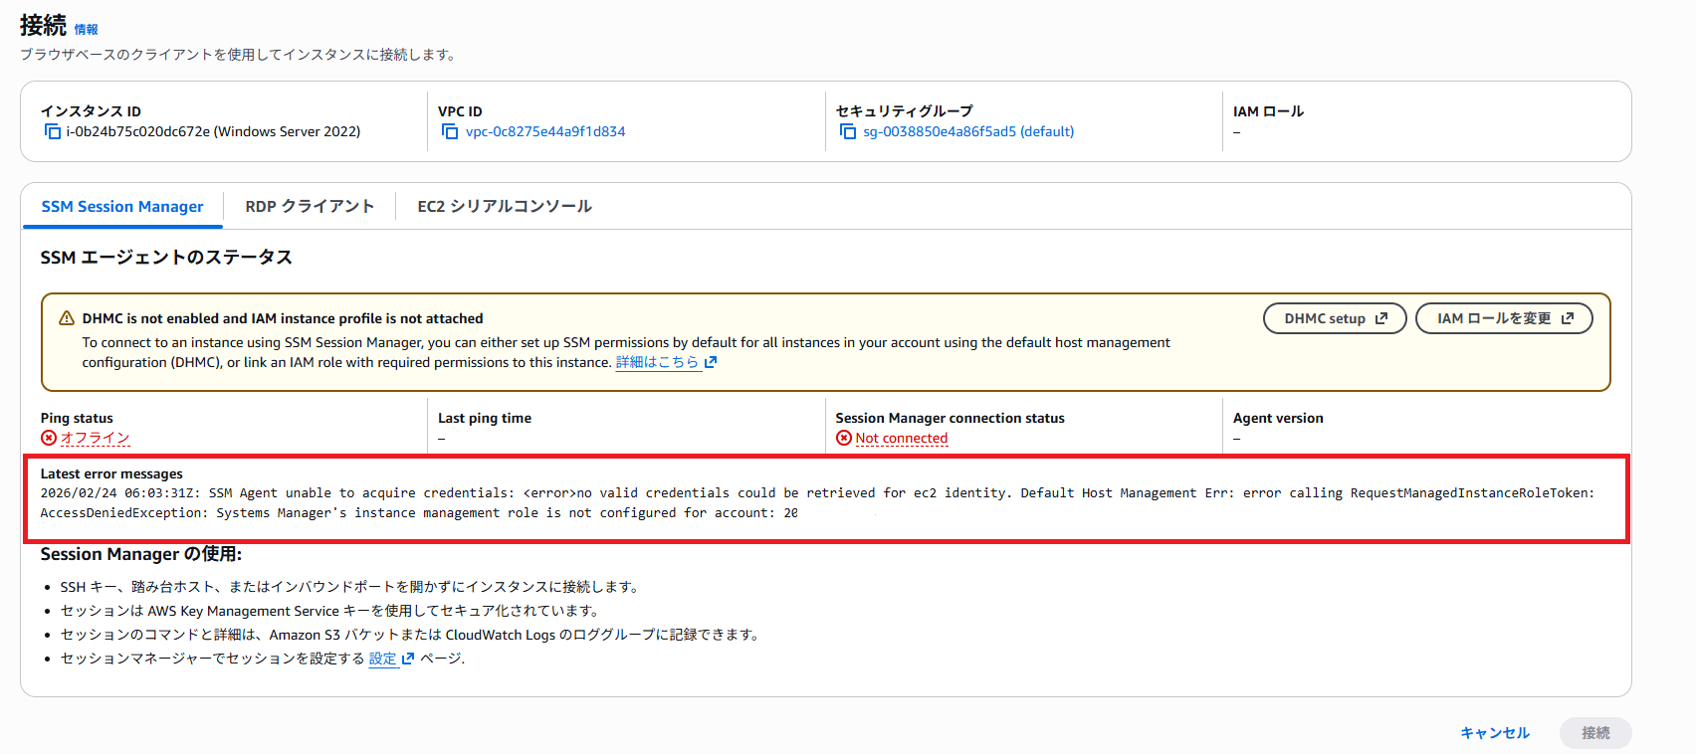The width and height of the screenshot is (1696, 754).
Task: Copy the VPC ID with the copy icon
Action: click(450, 131)
